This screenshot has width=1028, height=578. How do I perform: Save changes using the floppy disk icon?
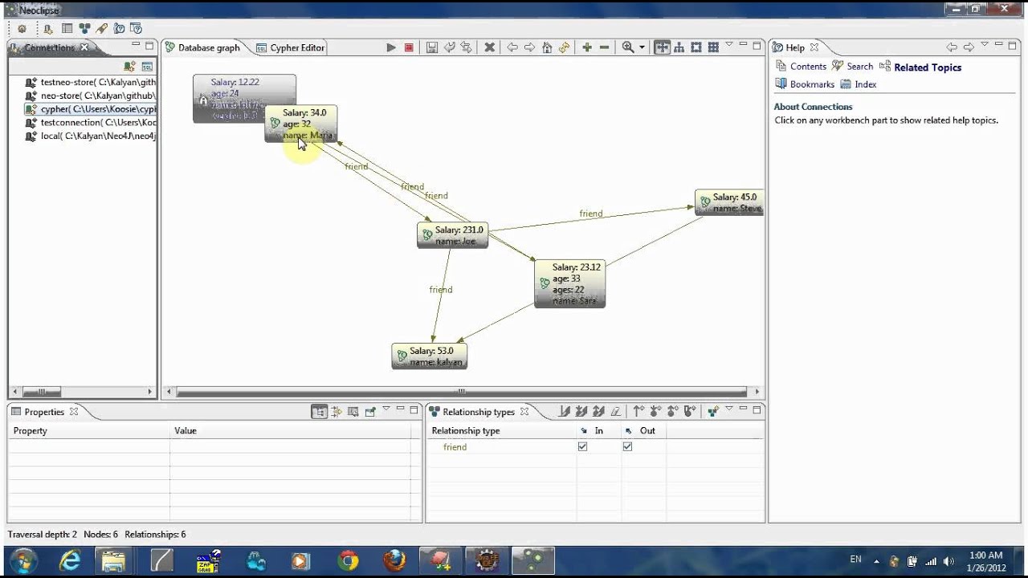pyautogui.click(x=432, y=47)
